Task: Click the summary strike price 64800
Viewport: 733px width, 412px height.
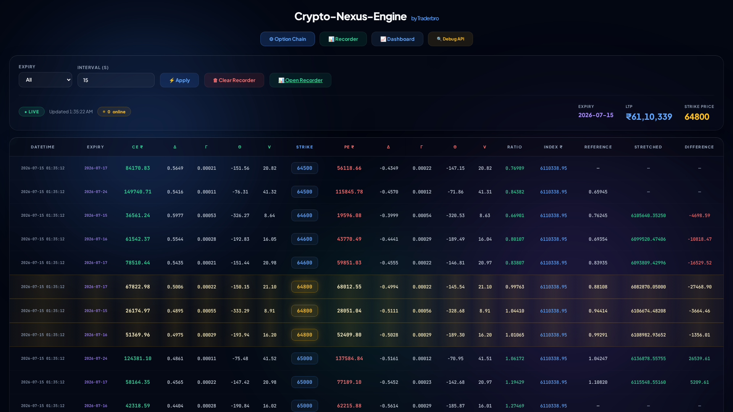Action: [697, 117]
